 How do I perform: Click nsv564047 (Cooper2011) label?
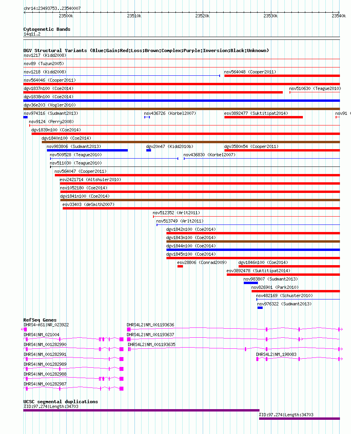80,172
